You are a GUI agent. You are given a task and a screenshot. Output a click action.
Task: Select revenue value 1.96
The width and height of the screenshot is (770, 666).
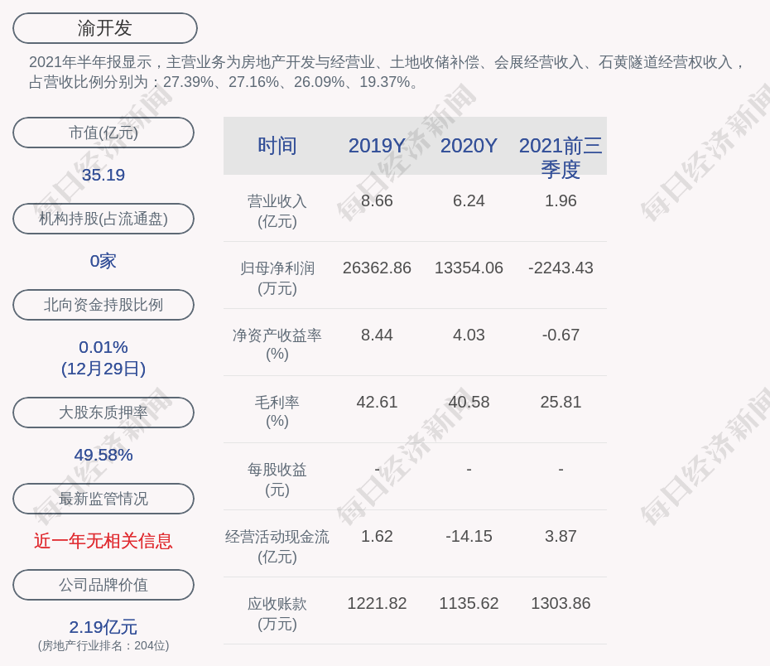click(561, 201)
